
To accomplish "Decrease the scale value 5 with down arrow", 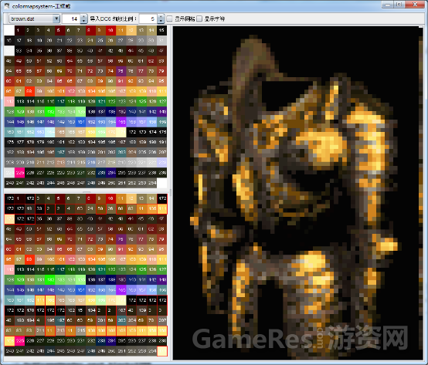I will tap(161, 21).
